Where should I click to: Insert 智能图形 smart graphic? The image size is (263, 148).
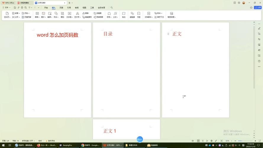[x=87, y=17]
